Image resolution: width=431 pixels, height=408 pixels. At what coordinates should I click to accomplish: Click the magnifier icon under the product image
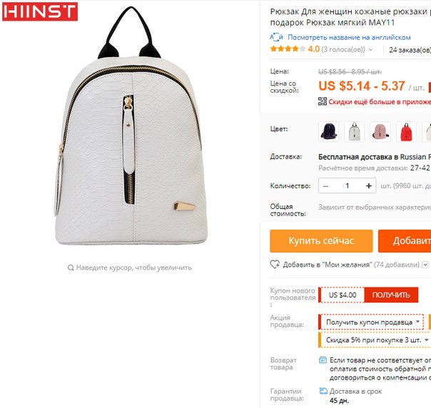coord(71,267)
